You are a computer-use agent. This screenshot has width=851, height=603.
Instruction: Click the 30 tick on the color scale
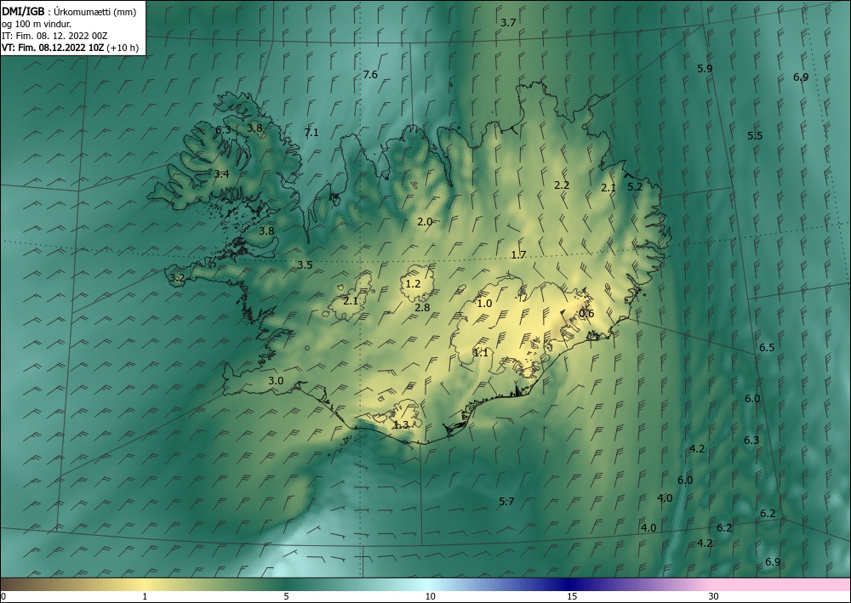[714, 597]
